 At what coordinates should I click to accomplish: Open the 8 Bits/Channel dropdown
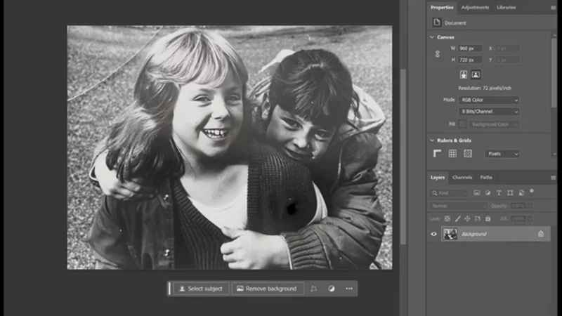(x=489, y=112)
